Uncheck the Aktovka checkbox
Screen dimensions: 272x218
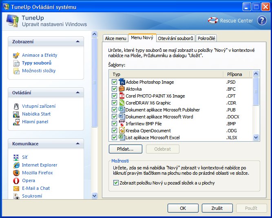(x=114, y=89)
